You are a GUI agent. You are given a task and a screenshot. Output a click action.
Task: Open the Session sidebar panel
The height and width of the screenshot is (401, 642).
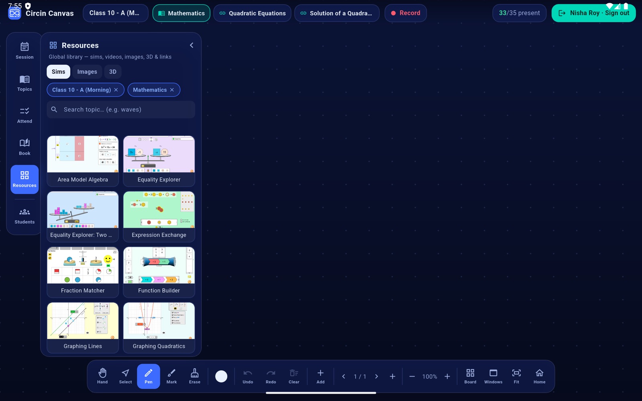[x=24, y=51]
